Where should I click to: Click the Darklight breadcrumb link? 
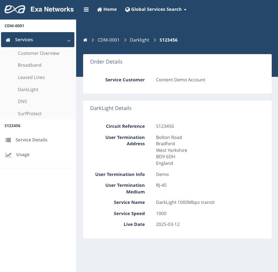tap(139, 40)
